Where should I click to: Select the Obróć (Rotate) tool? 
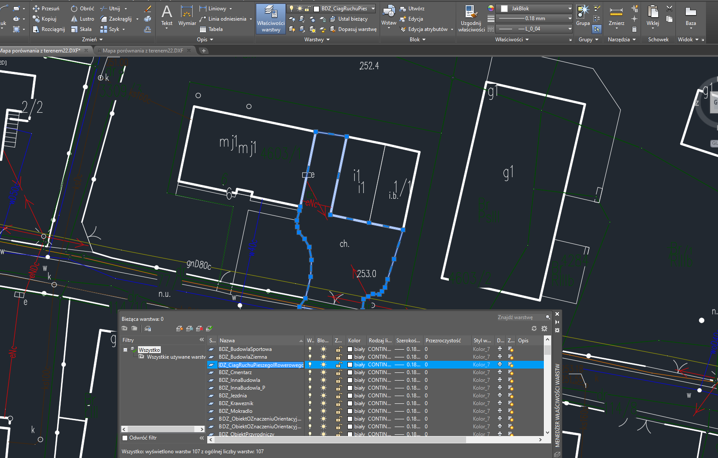(82, 9)
